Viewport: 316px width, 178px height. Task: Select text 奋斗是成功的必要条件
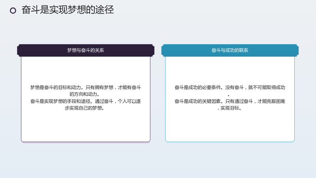pyautogui.click(x=197, y=87)
